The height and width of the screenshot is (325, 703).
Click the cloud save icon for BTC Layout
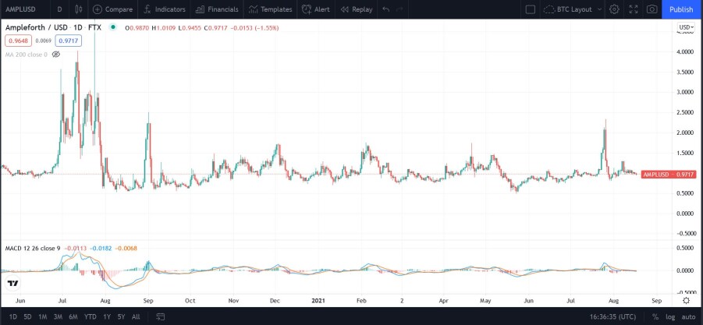pos(549,9)
